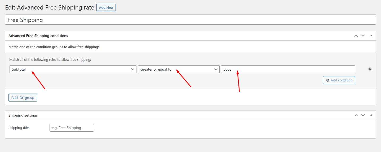This screenshot has height=152, width=381.
Task: Click the condition value field showing 3000
Action: pyautogui.click(x=288, y=69)
